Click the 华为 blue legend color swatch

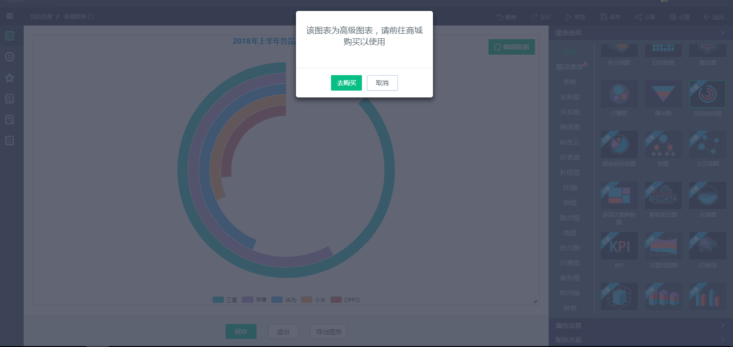point(277,300)
